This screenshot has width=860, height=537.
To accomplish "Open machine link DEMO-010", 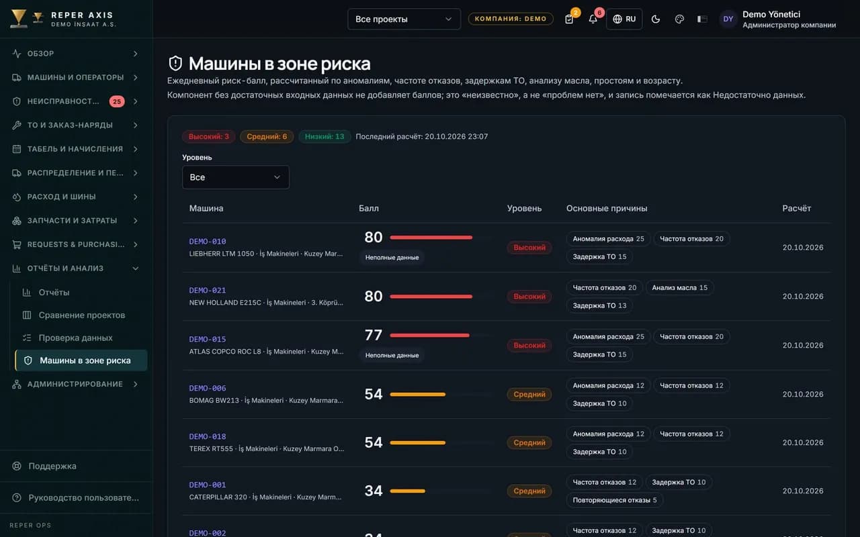I will [208, 242].
